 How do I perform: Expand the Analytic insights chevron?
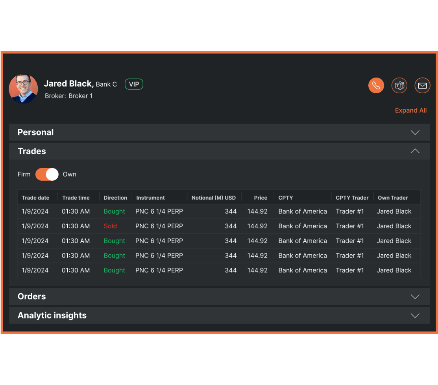tap(415, 316)
